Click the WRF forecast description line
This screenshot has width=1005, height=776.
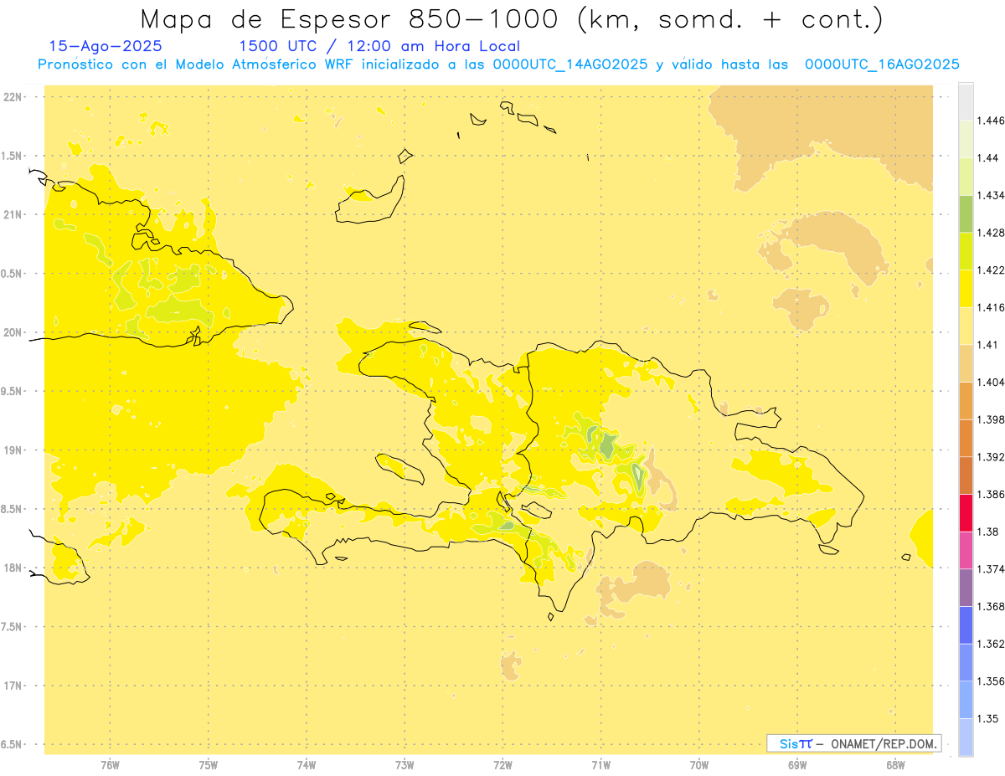[498, 64]
